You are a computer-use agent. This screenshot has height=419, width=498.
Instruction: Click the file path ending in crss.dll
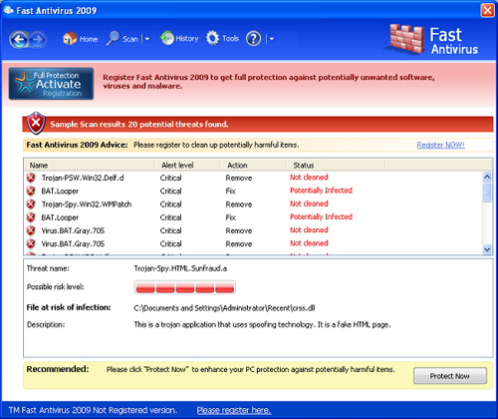tap(224, 308)
